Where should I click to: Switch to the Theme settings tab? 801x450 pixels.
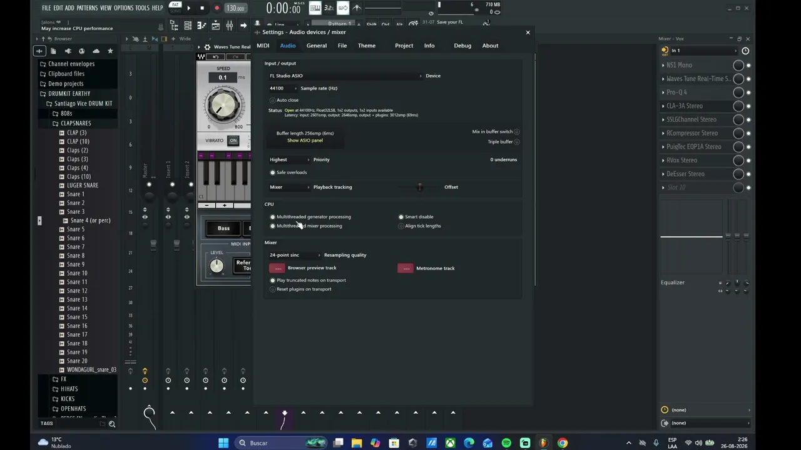click(367, 46)
